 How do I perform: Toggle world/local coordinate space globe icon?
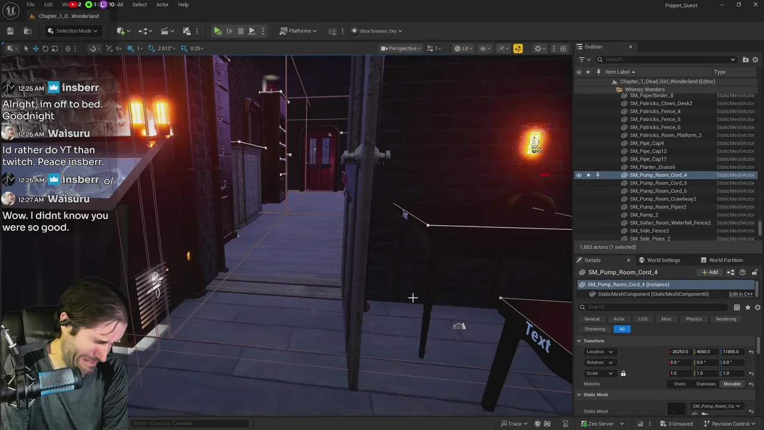click(67, 48)
